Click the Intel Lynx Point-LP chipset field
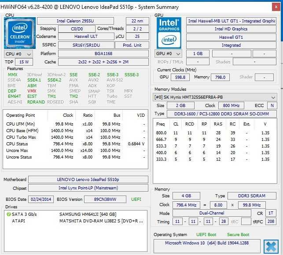The height and width of the screenshot is (255, 283). 88,188
